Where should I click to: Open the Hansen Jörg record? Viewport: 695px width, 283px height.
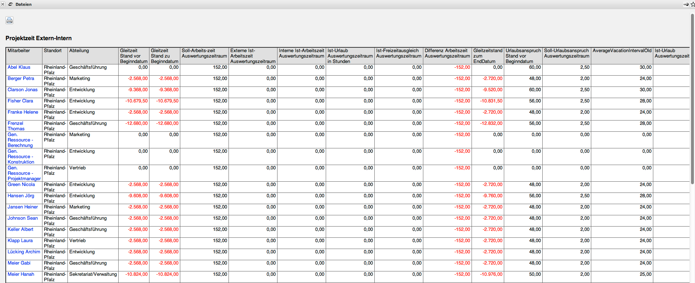pyautogui.click(x=21, y=196)
